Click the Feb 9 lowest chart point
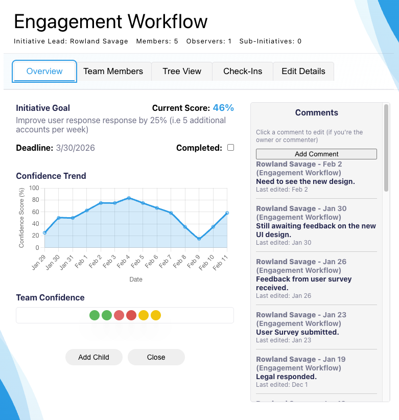This screenshot has width=399, height=420. [199, 239]
